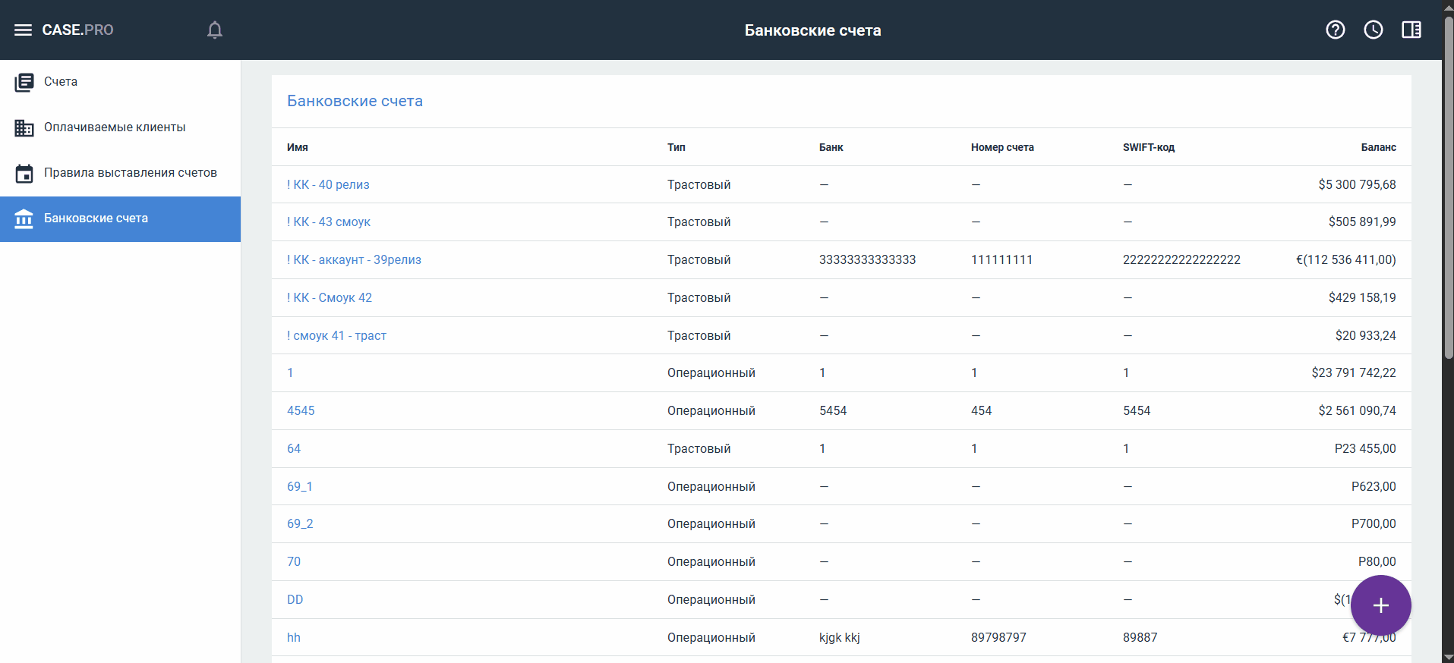The image size is (1454, 663).
Task: Open the hamburger navigation menu
Action: (x=23, y=30)
